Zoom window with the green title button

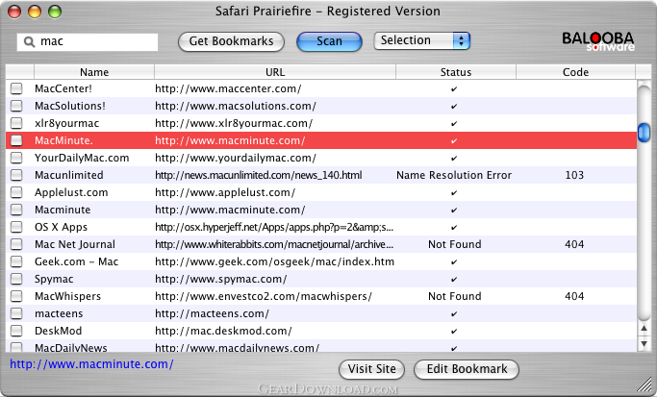pos(55,12)
